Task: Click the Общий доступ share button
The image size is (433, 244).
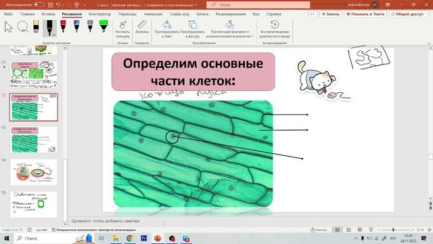Action: 407,14
